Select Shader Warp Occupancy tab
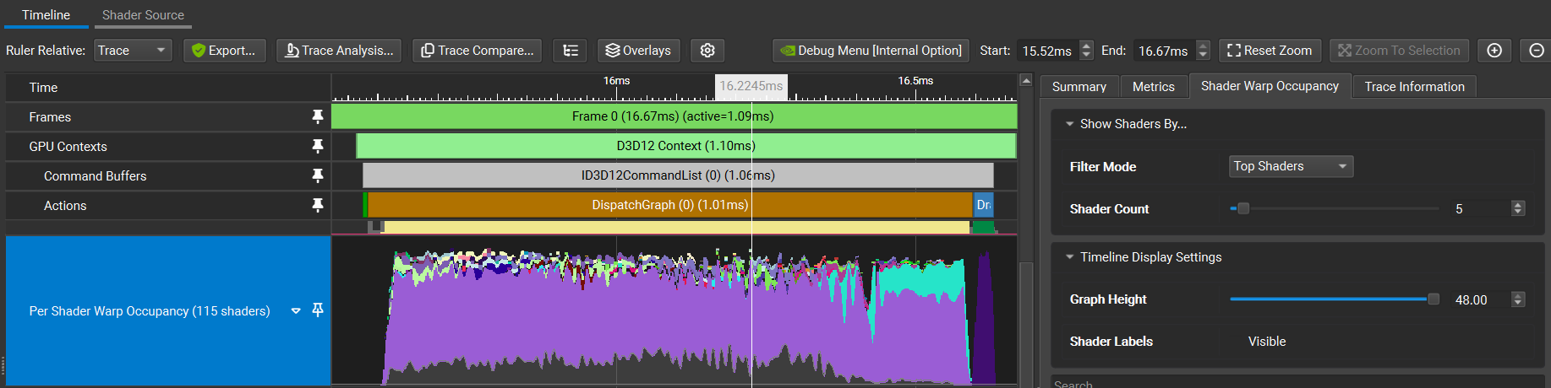Viewport: 1551px width, 388px height. coord(1270,86)
